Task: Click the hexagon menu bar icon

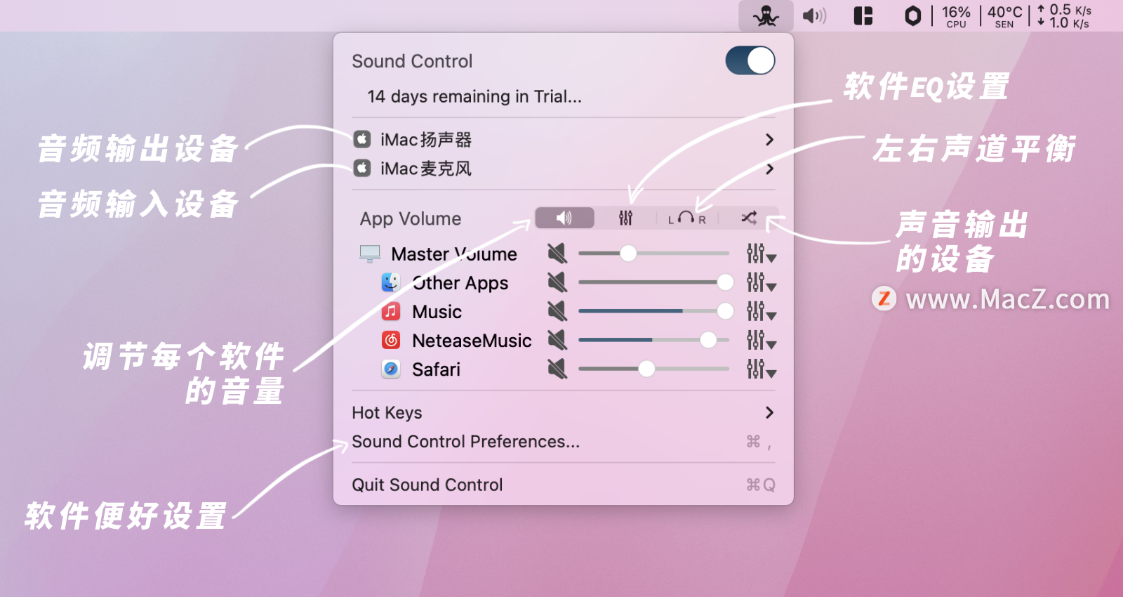Action: [x=912, y=15]
